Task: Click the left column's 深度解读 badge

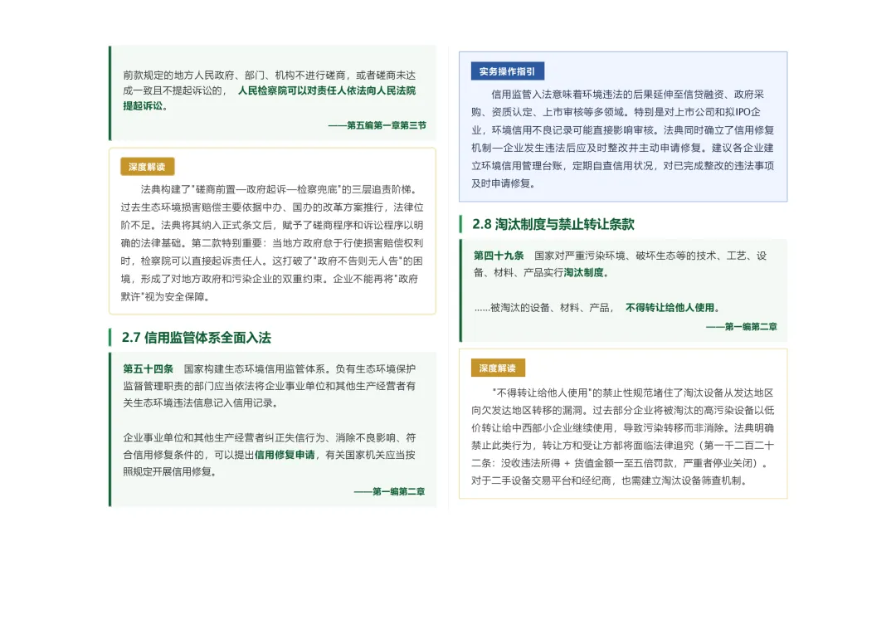Action: [x=147, y=167]
